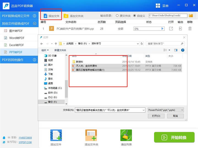Open the 菜单 grid icon in title bar

coord(158,6)
